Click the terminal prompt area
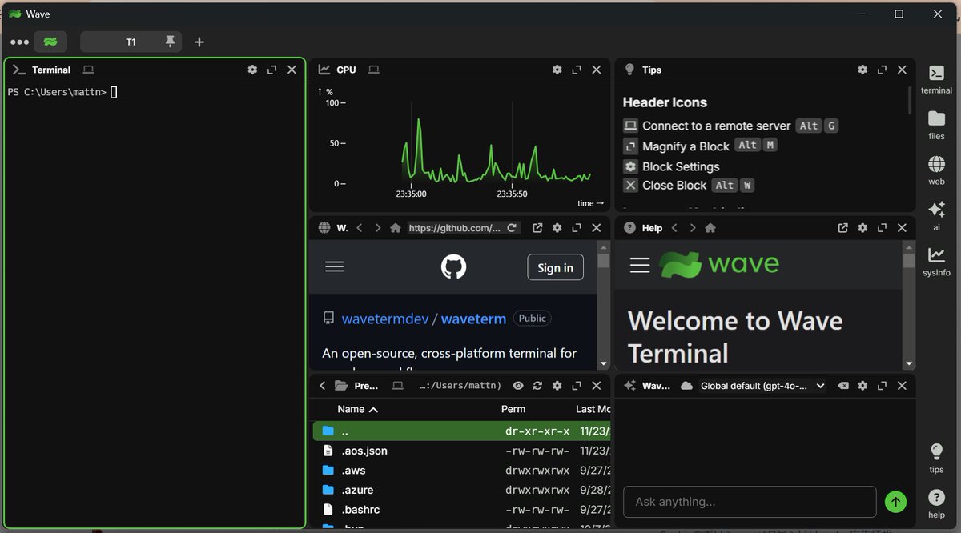This screenshot has width=961, height=533. (155, 304)
